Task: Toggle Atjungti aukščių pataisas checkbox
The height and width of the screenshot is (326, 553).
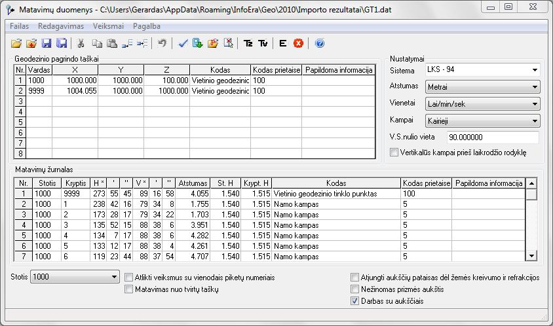Action: [x=354, y=278]
